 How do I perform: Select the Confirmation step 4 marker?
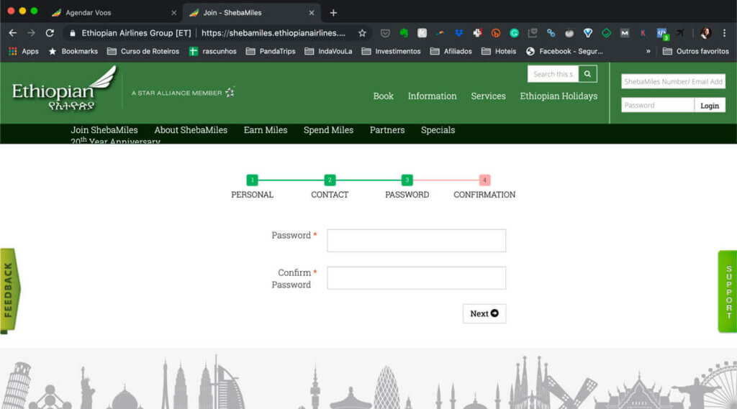pyautogui.click(x=484, y=180)
